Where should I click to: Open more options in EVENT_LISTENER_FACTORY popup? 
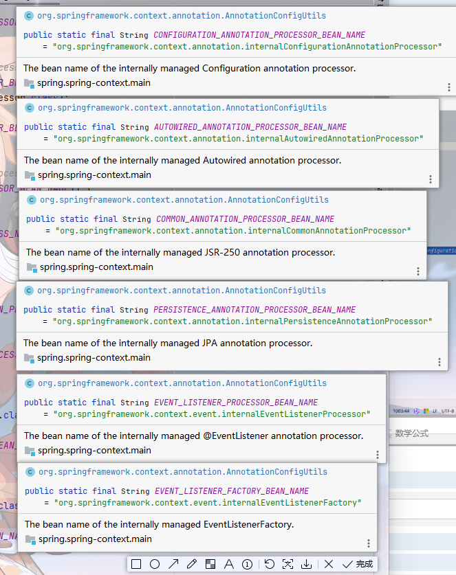pos(368,543)
